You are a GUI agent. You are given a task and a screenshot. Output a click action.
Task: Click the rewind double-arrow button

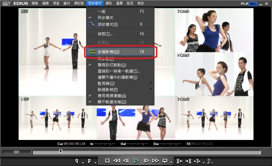(x=116, y=161)
